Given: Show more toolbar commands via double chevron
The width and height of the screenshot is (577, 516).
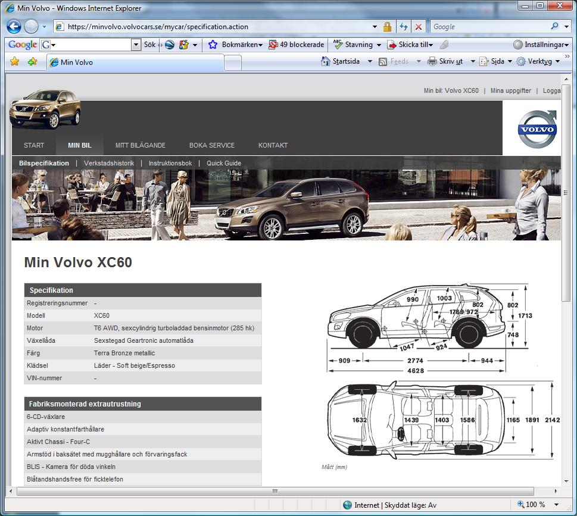Looking at the screenshot, I should click(x=567, y=57).
